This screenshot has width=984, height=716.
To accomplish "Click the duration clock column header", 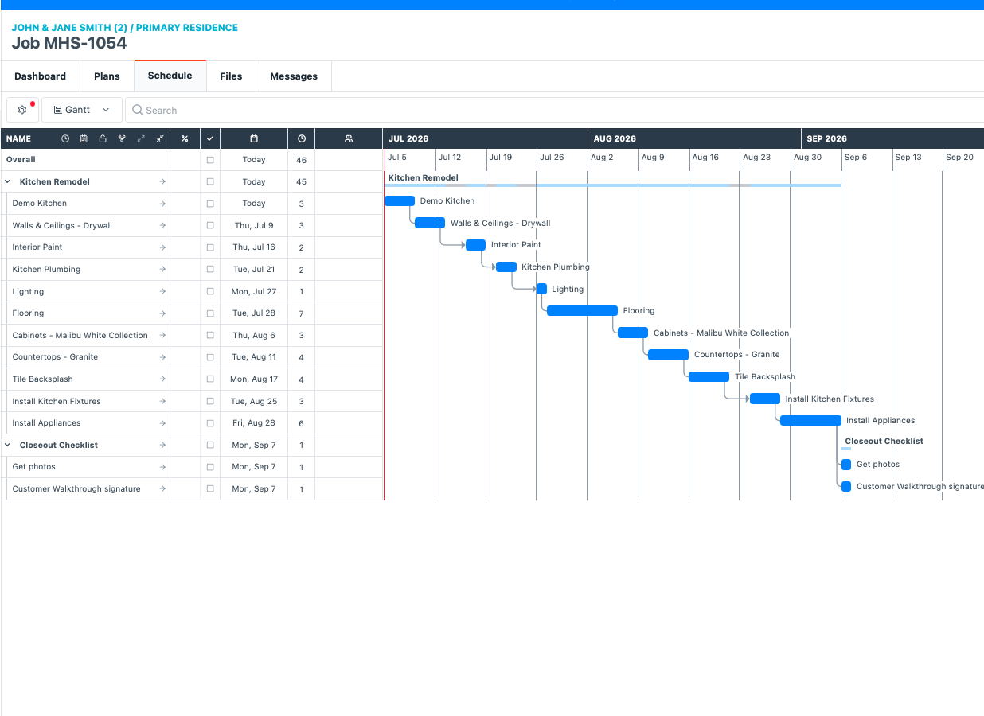I will point(302,138).
